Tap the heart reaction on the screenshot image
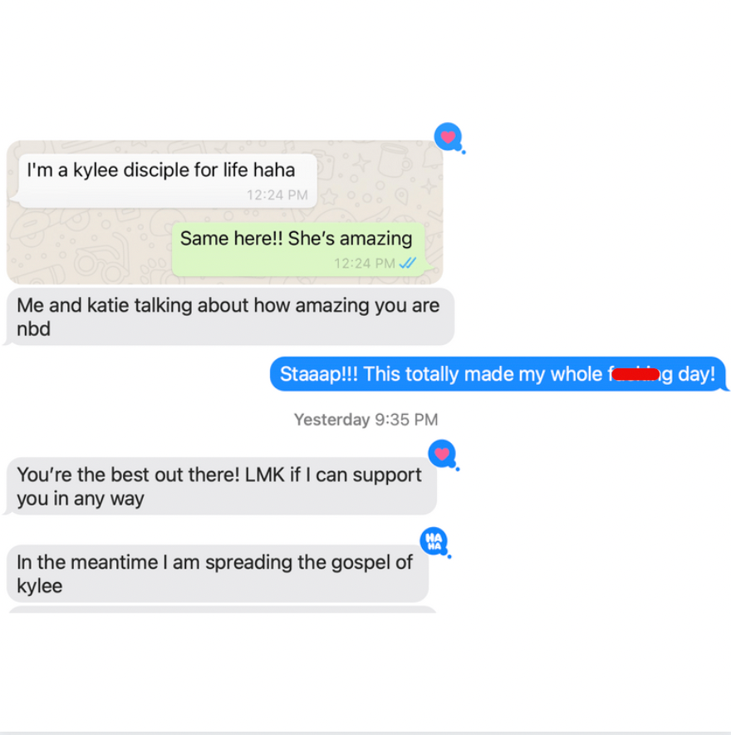 pyautogui.click(x=449, y=137)
